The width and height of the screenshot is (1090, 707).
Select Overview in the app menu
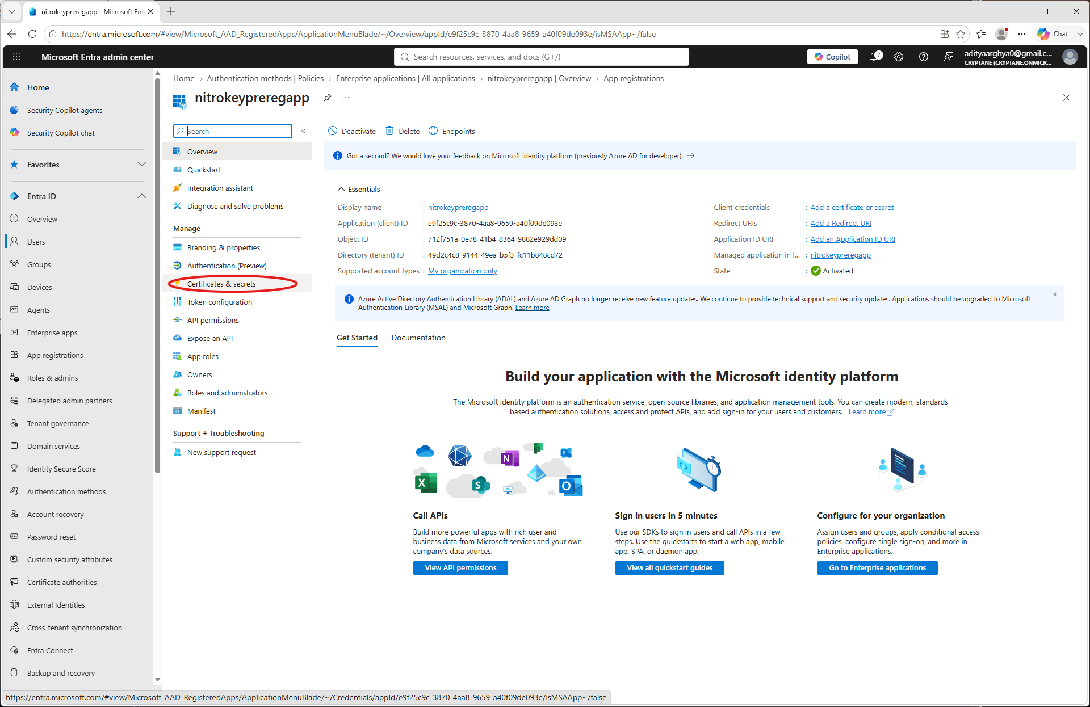pos(237,152)
